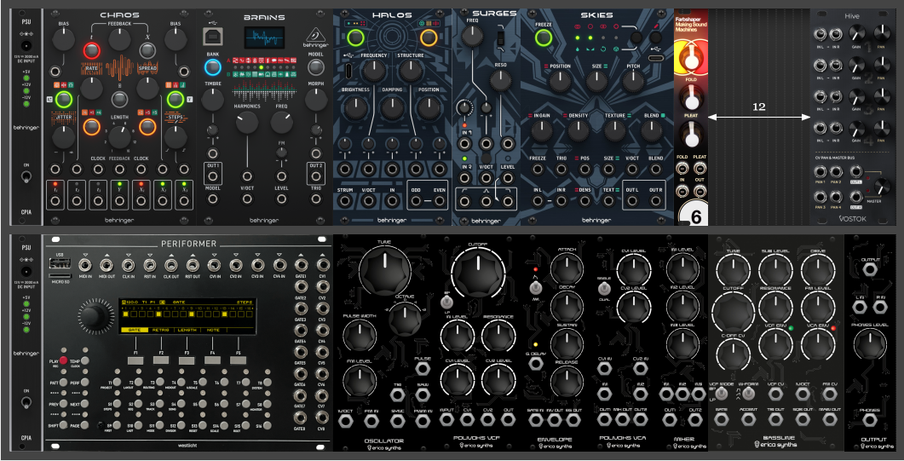This screenshot has height=461, width=904.
Task: Click the F1 function key on Performer
Action: [135, 360]
